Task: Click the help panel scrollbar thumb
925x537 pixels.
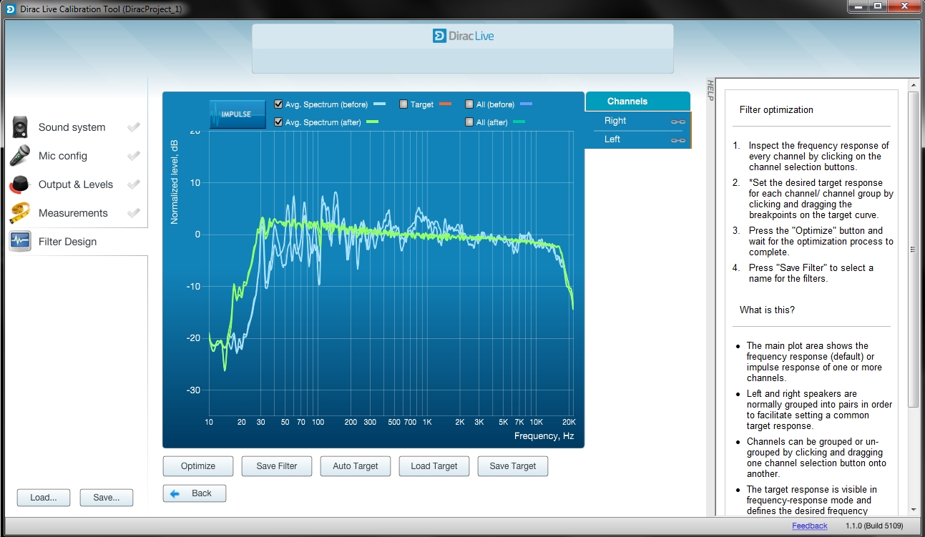Action: (912, 249)
